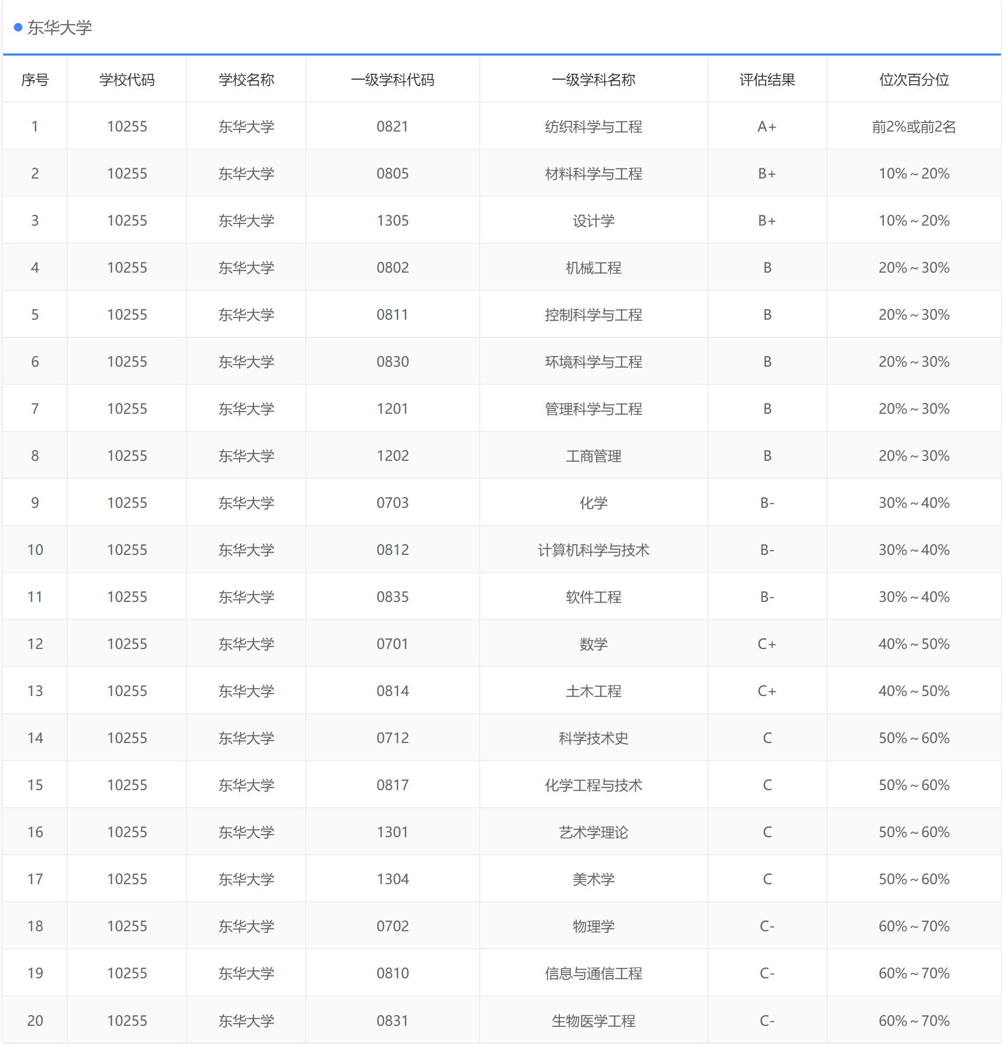Select the 信息与通信工程 subject cell

594,973
